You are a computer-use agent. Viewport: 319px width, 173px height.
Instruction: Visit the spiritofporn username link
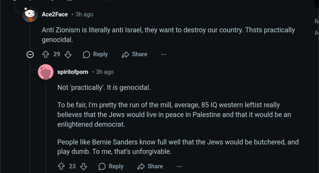[73, 72]
